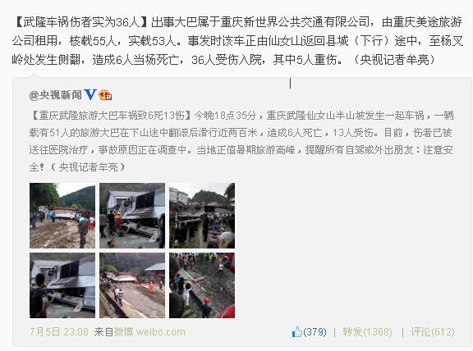
Task: Open top-middle thumbnail of overturned bus
Action: point(132,216)
